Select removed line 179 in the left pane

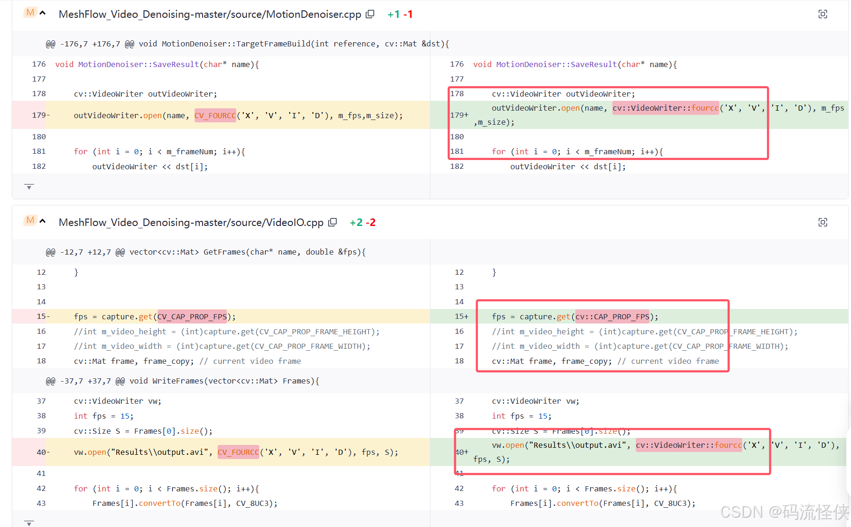click(221, 115)
